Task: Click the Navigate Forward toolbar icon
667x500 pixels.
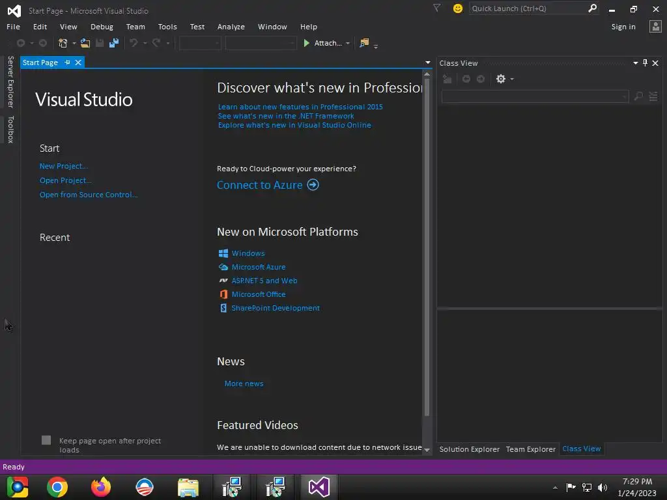Action: click(43, 43)
